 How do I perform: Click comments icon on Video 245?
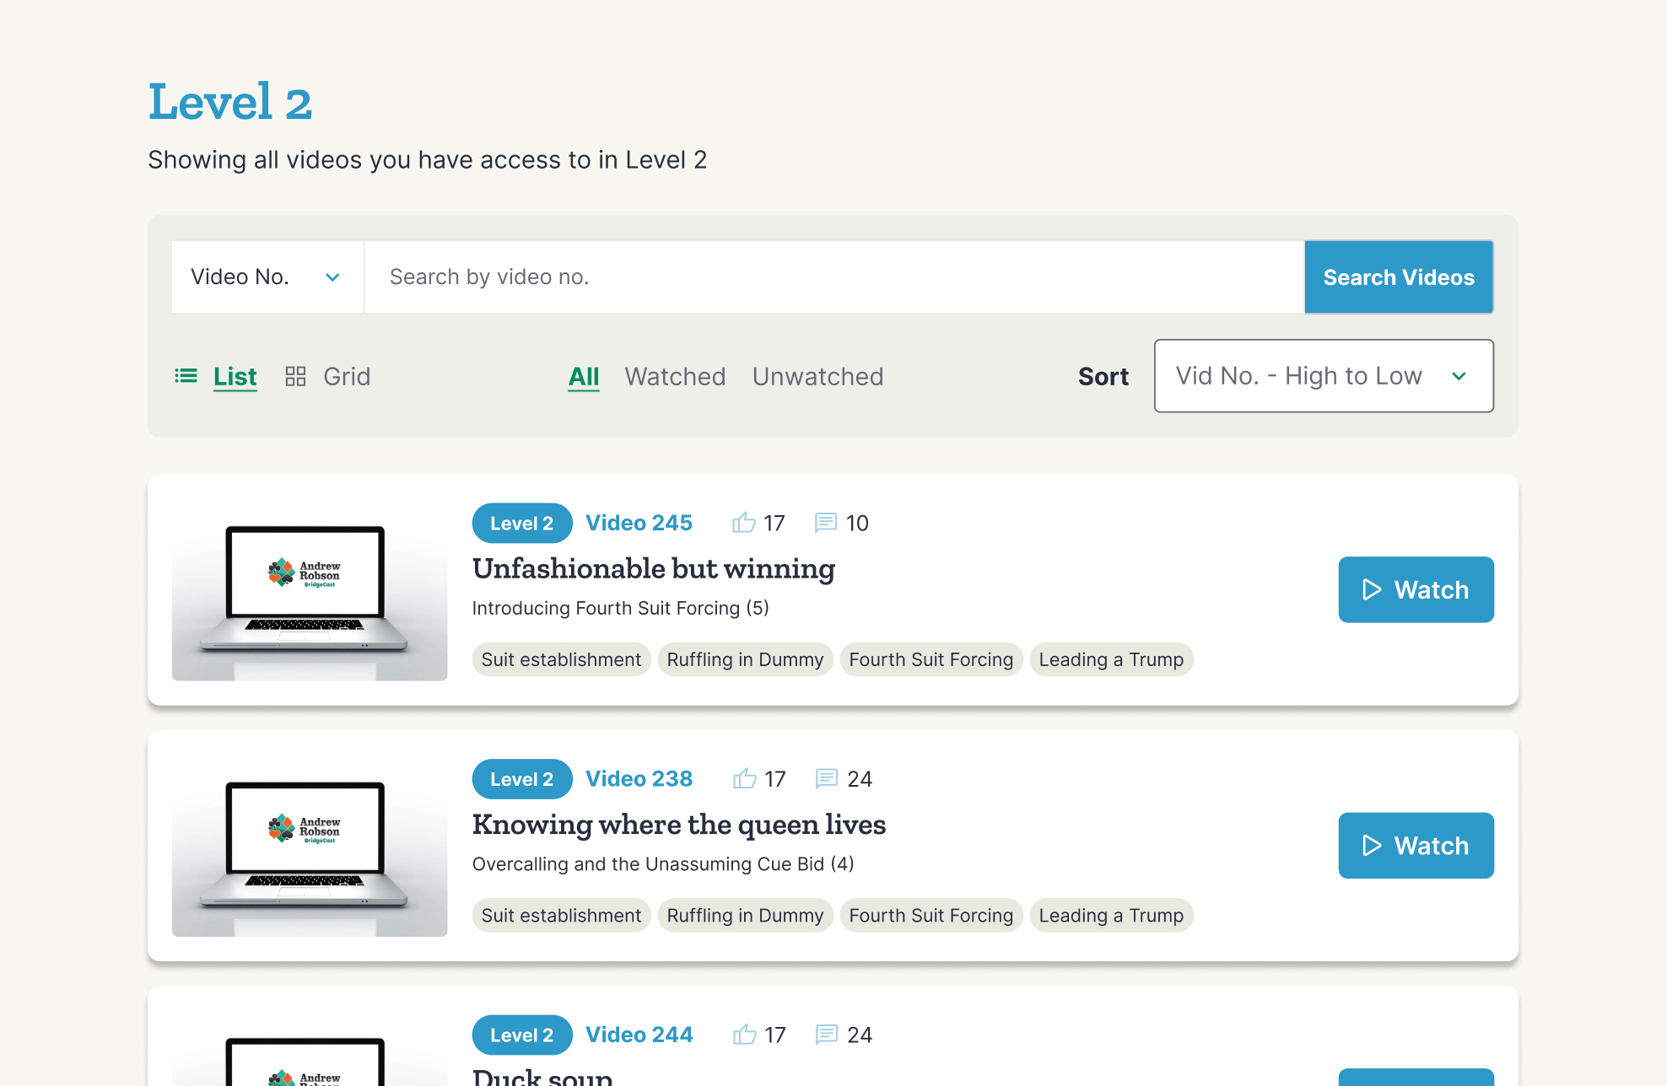825,523
